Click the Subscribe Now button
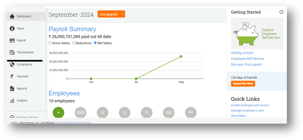 click(x=243, y=84)
